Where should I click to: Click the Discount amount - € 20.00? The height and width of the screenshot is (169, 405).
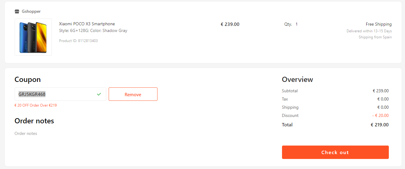(380, 116)
